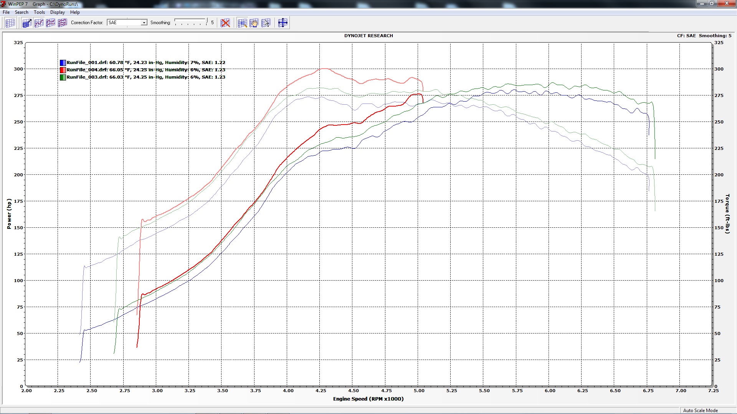Viewport: 737px width, 414px height.
Task: Select the two-curve graph icon
Action: [51, 23]
